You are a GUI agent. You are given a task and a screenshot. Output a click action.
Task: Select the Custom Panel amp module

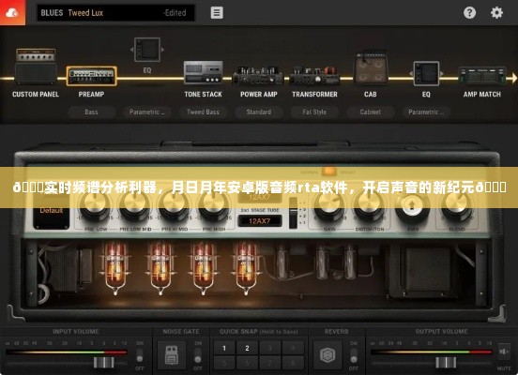coord(36,67)
